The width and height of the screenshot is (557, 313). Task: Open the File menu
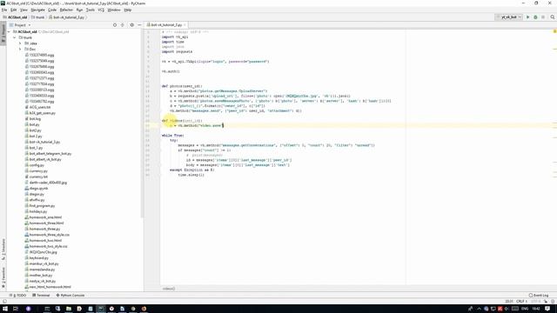(x=4, y=10)
